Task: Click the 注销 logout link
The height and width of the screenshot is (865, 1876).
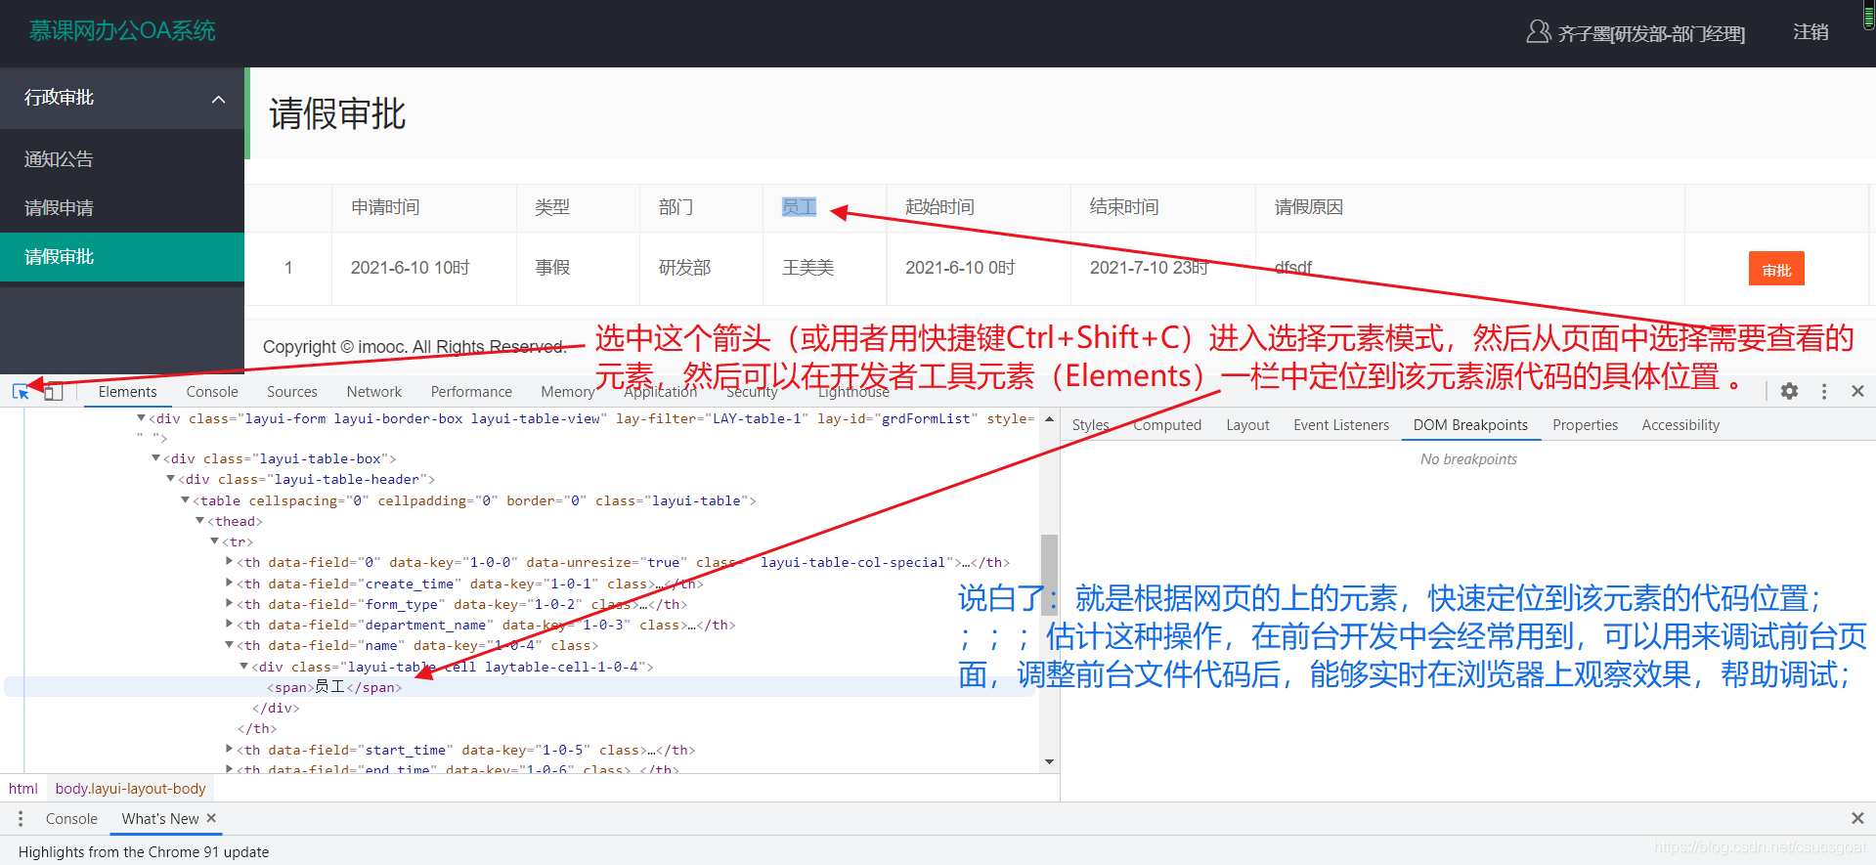Action: point(1811,32)
